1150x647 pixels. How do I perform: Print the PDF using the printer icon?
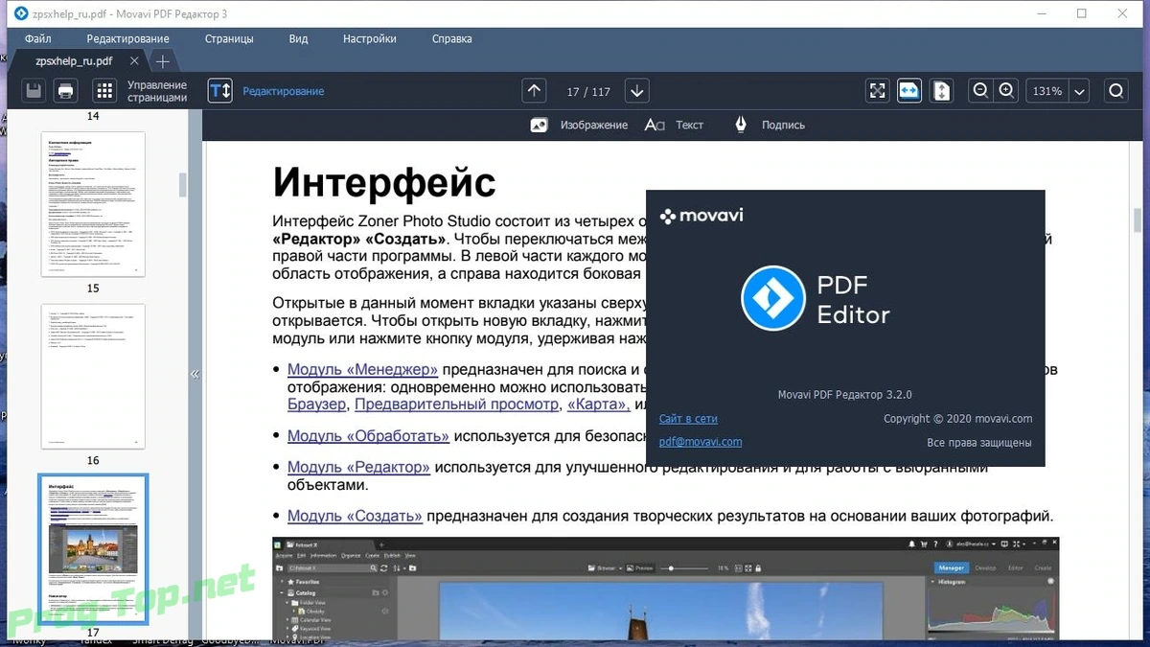65,91
